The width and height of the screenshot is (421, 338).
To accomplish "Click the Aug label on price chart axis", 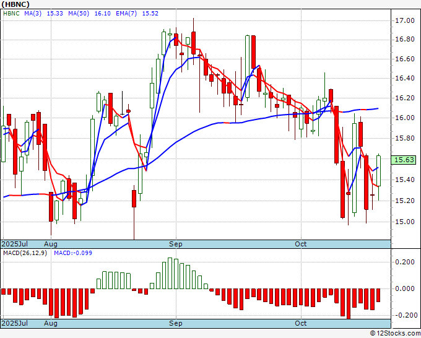I will 51,244.
